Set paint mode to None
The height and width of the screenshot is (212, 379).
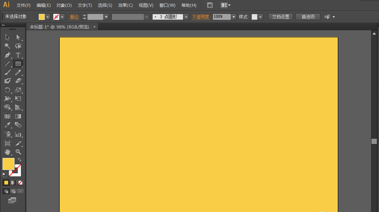[20, 182]
